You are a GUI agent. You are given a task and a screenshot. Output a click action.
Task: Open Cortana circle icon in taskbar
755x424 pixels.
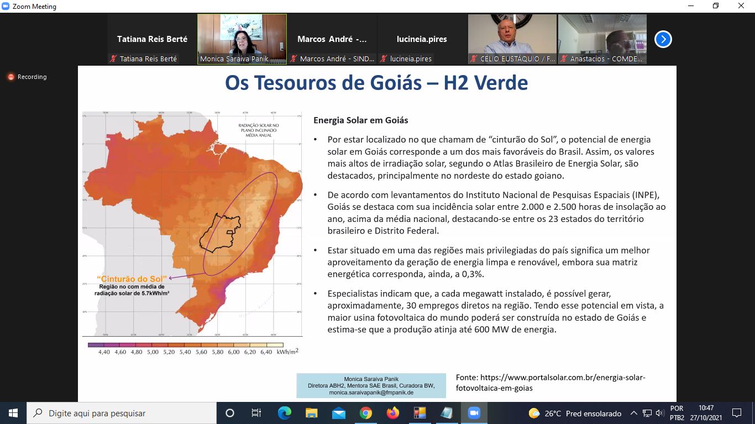tap(230, 413)
